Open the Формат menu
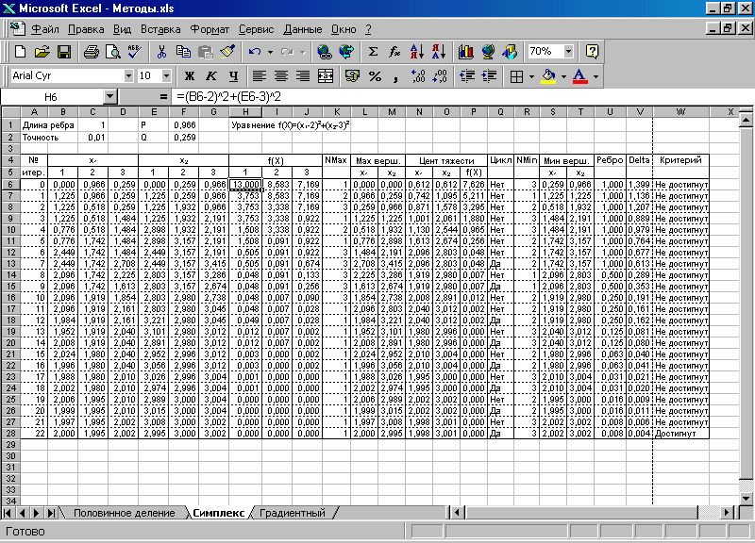This screenshot has width=755, height=543. pos(210,29)
